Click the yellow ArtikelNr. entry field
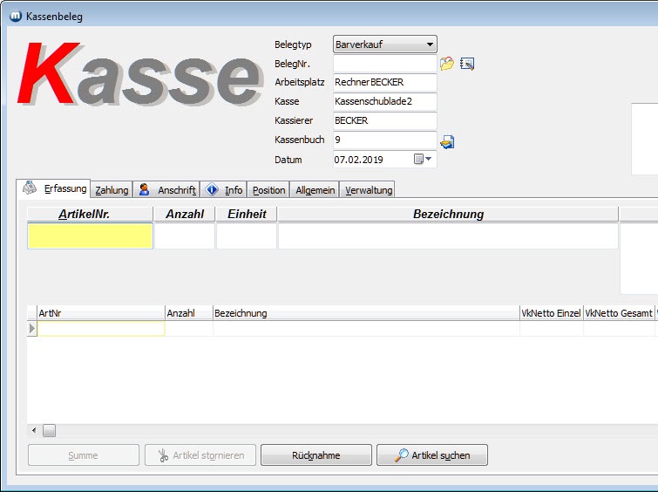Viewport: 658px width, 492px height. pyautogui.click(x=90, y=236)
